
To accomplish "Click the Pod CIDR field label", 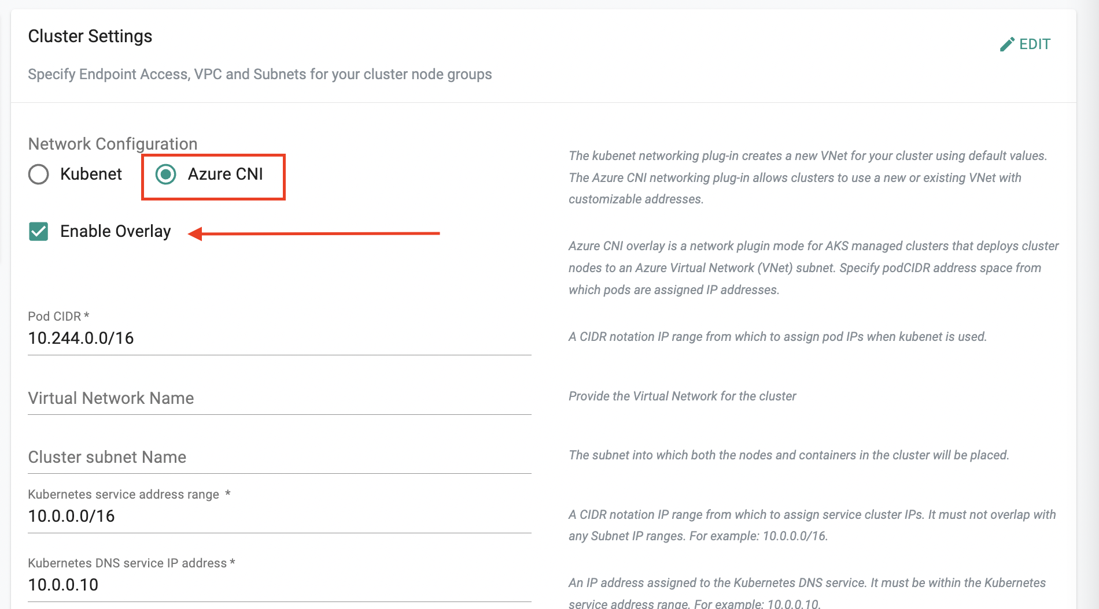I will pyautogui.click(x=58, y=317).
